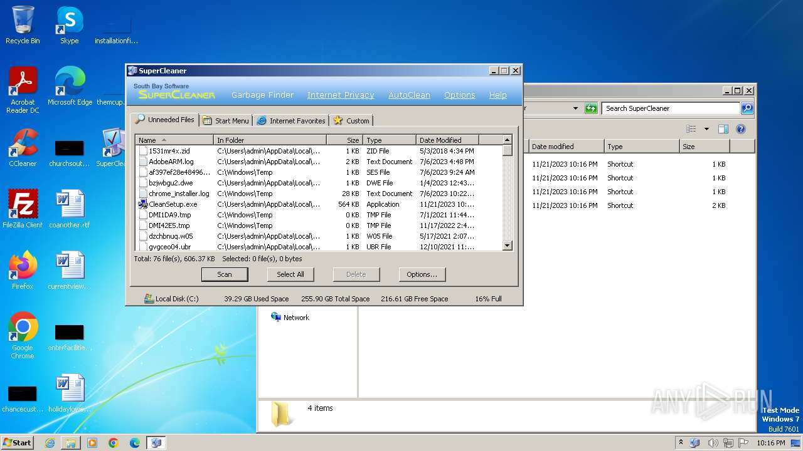
Task: Open Microsoft Edge desktop icon
Action: coord(70,87)
